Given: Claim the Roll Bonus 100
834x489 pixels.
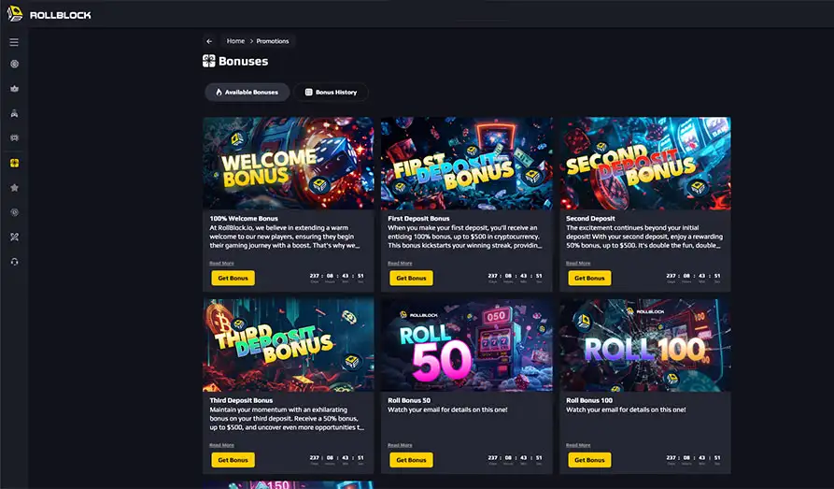Looking at the screenshot, I should (x=589, y=460).
